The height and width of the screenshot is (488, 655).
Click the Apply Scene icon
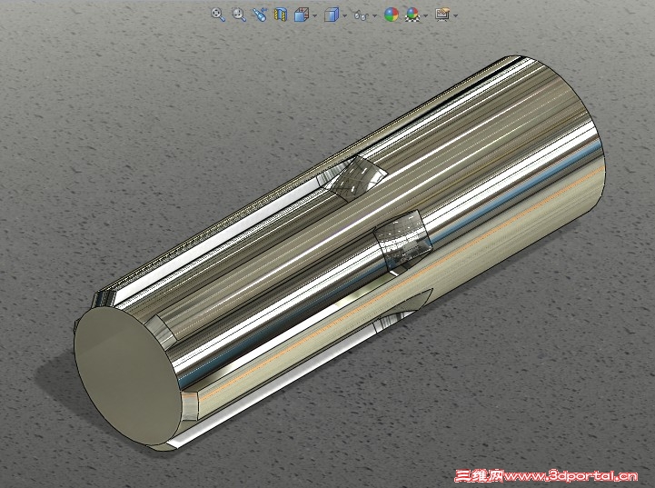pyautogui.click(x=412, y=15)
